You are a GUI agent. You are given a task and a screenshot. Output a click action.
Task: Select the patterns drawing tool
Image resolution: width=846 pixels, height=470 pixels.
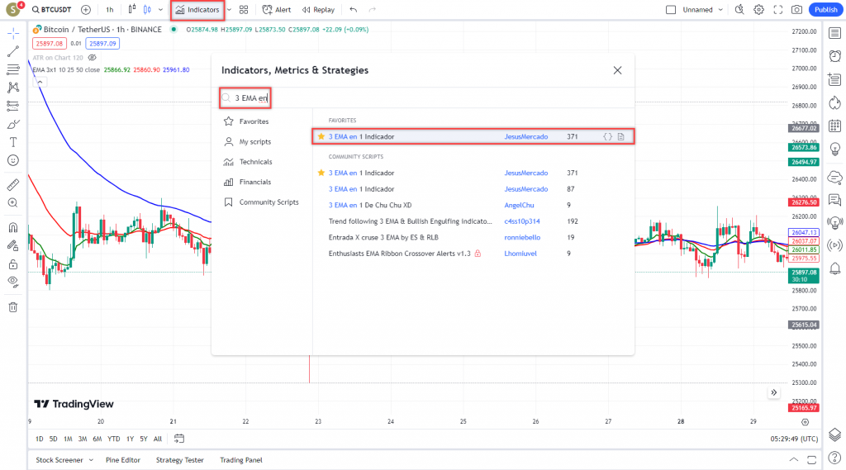(x=13, y=88)
